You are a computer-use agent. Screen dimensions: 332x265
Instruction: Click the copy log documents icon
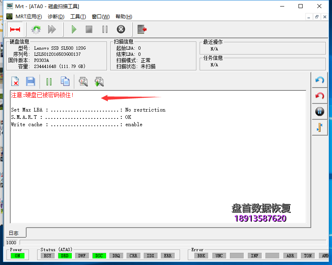click(65, 81)
